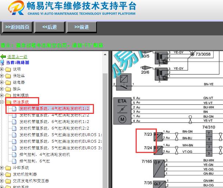
Task: Click the 控制模块 folder label
Action: 21,95
